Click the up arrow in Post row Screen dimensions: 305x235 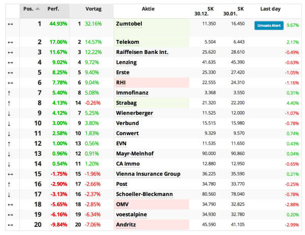(x=10, y=184)
